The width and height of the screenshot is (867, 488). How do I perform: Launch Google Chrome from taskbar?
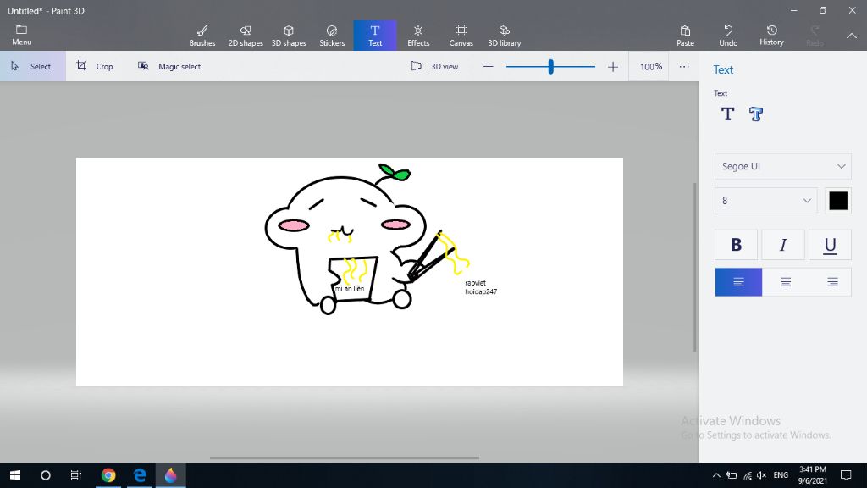[x=108, y=475]
